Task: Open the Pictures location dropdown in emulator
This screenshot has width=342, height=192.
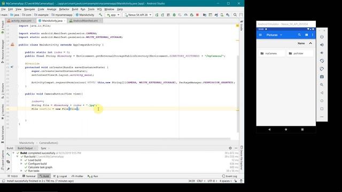Action: point(274,35)
